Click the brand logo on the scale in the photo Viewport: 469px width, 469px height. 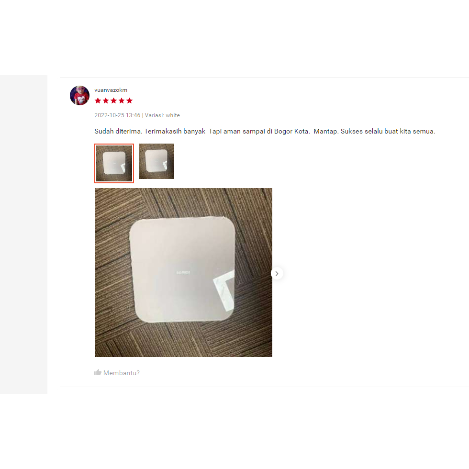(x=183, y=272)
